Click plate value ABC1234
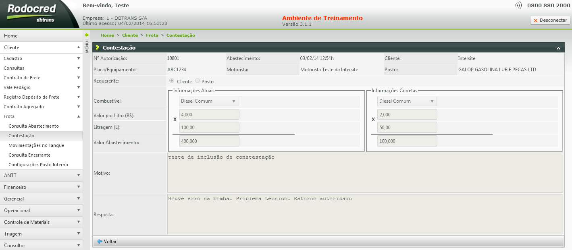Viewport: 572px width, 250px height. (x=177, y=70)
